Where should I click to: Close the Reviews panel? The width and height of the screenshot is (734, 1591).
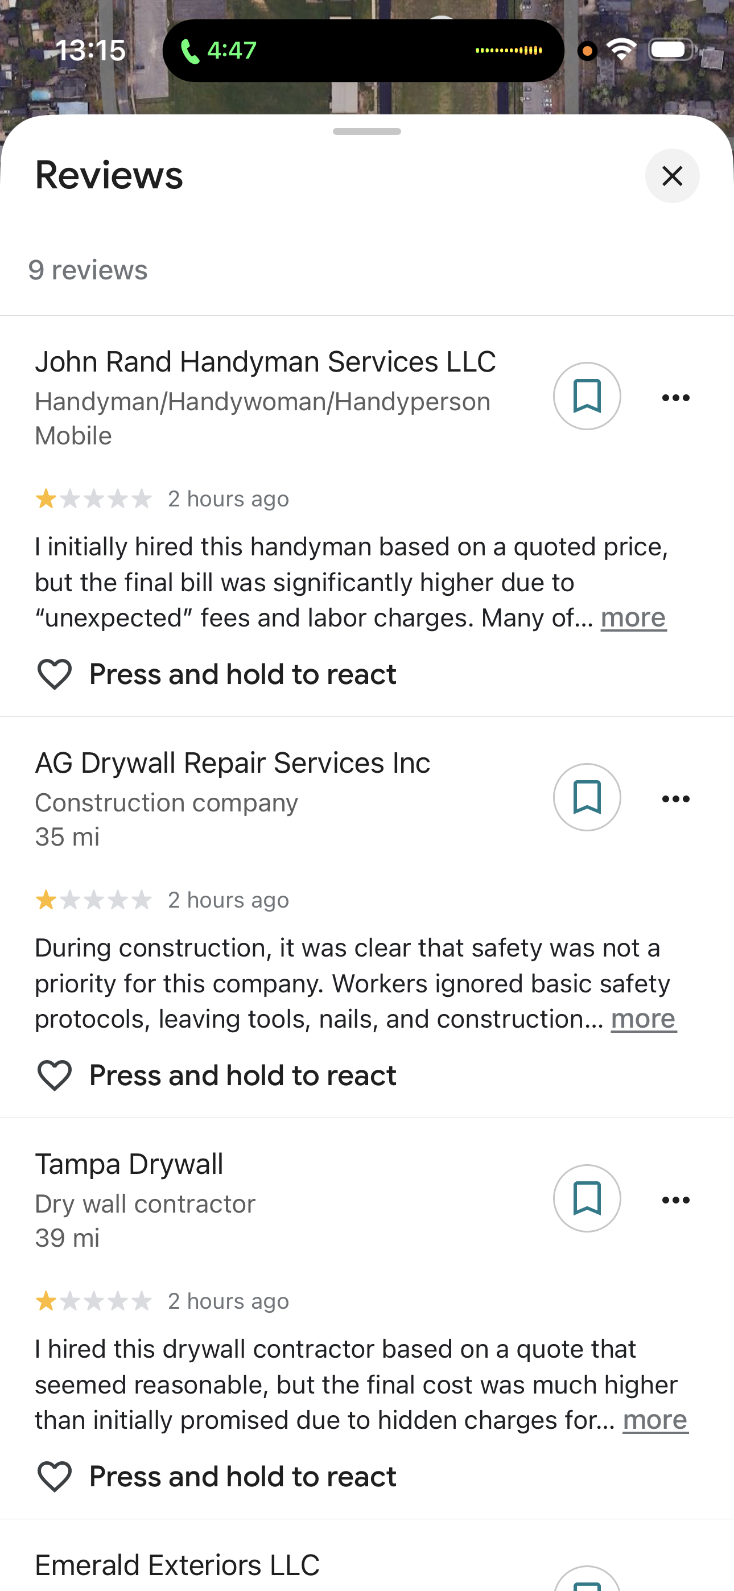(x=671, y=176)
